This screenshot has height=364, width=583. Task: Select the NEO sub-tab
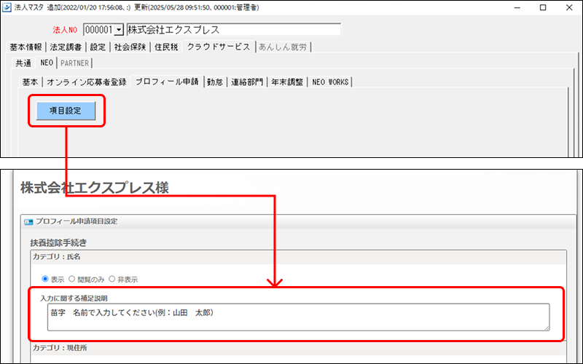pyautogui.click(x=47, y=63)
